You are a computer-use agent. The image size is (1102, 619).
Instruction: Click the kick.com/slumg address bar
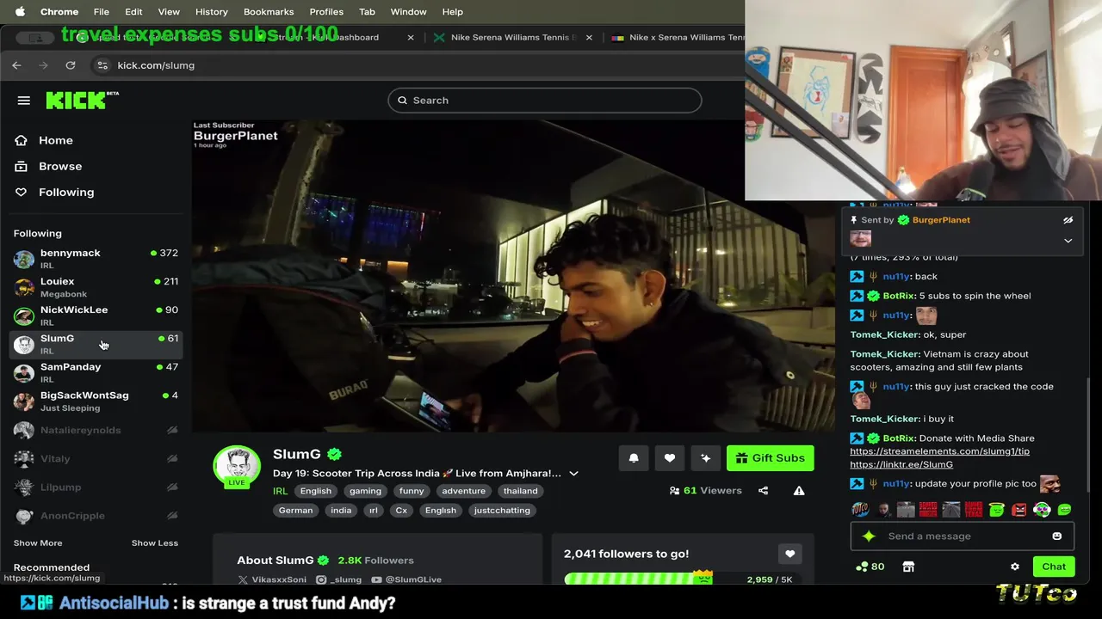pos(156,65)
